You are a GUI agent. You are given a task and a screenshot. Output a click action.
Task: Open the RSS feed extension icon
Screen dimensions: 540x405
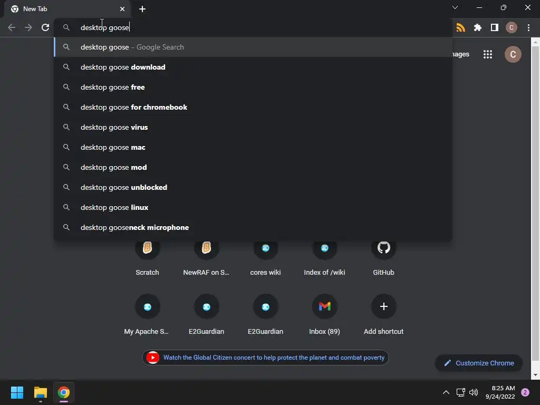pos(460,27)
